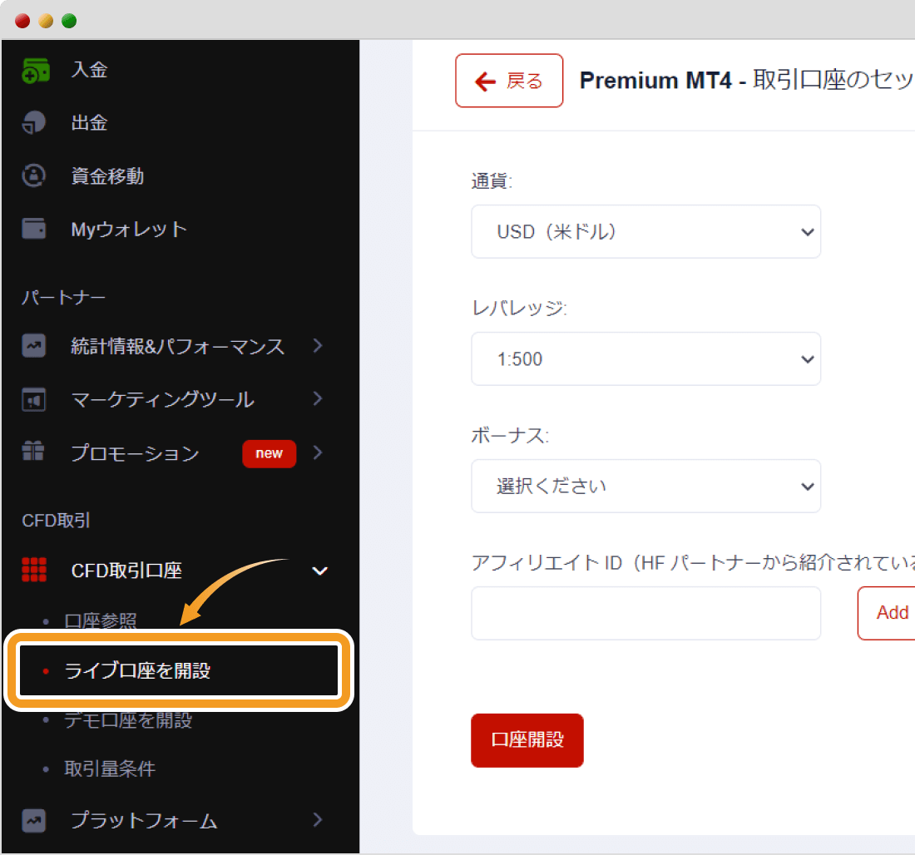Click the Add button beside affiliate field
This screenshot has width=915, height=855.
887,613
